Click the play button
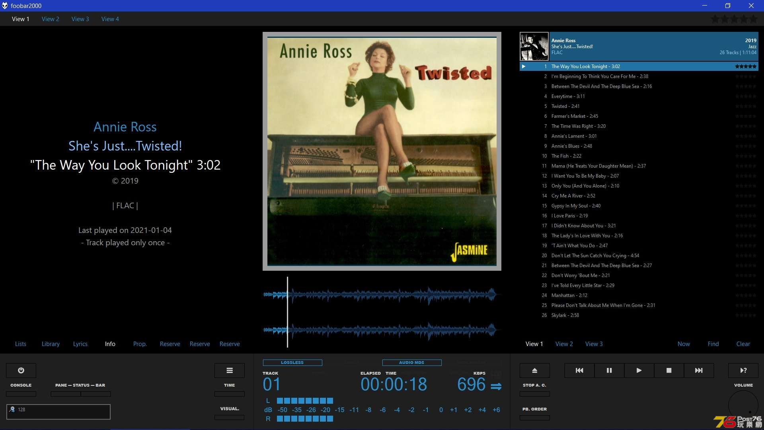Viewport: 764px width, 430px height. coord(639,370)
